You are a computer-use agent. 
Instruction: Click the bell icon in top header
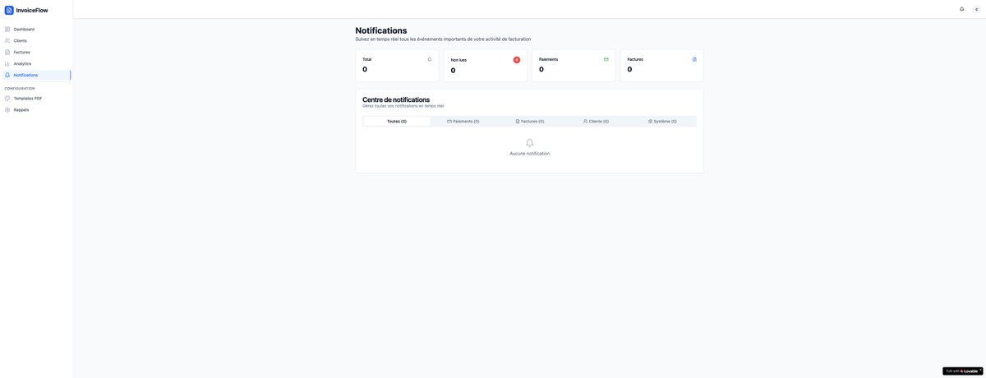pyautogui.click(x=962, y=9)
